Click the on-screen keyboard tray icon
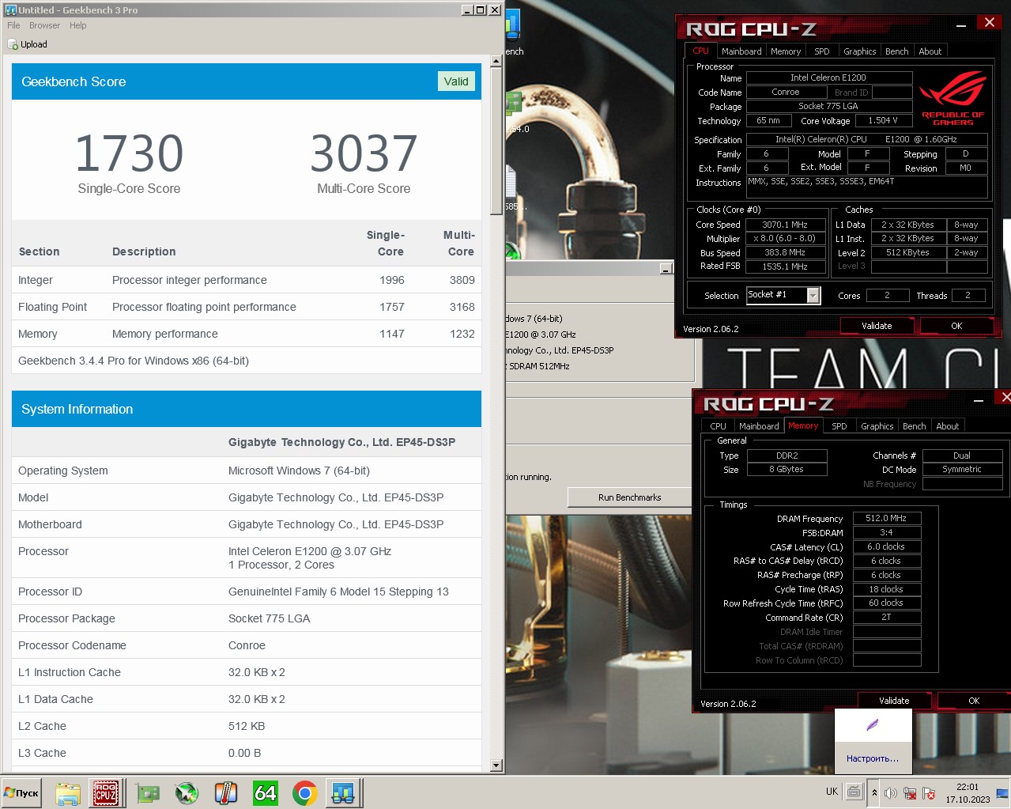Image resolution: width=1011 pixels, height=809 pixels. (854, 791)
